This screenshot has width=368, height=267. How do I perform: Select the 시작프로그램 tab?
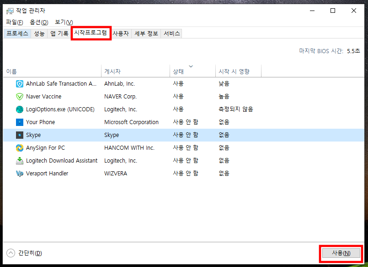tap(91, 33)
